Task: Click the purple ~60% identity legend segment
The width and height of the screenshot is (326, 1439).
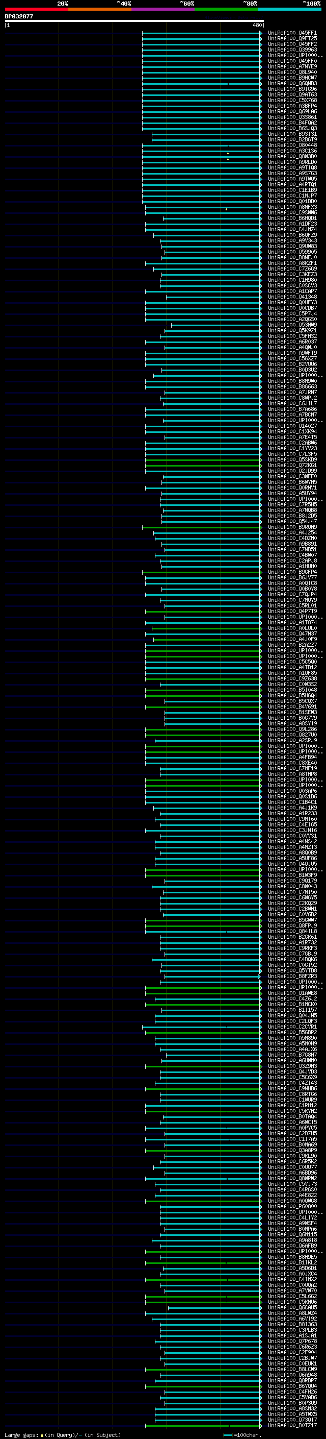Action: pyautogui.click(x=162, y=9)
